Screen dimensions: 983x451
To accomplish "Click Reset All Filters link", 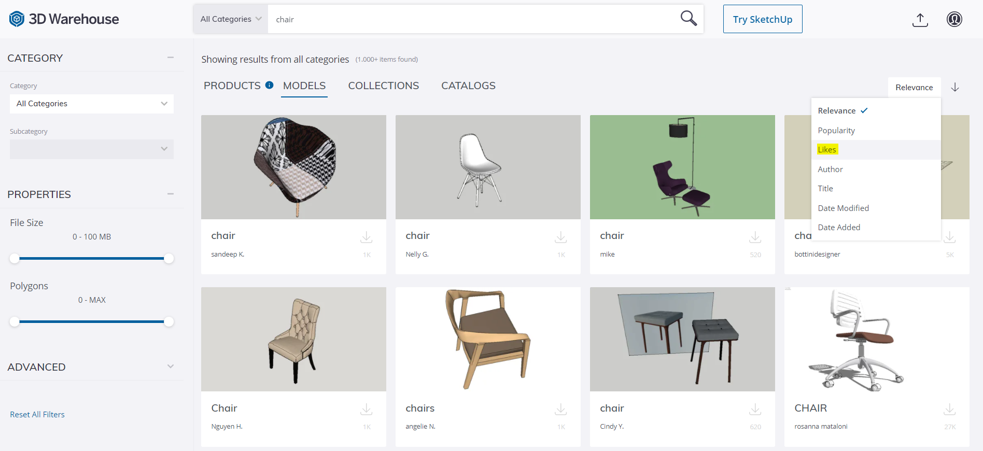I will (37, 415).
